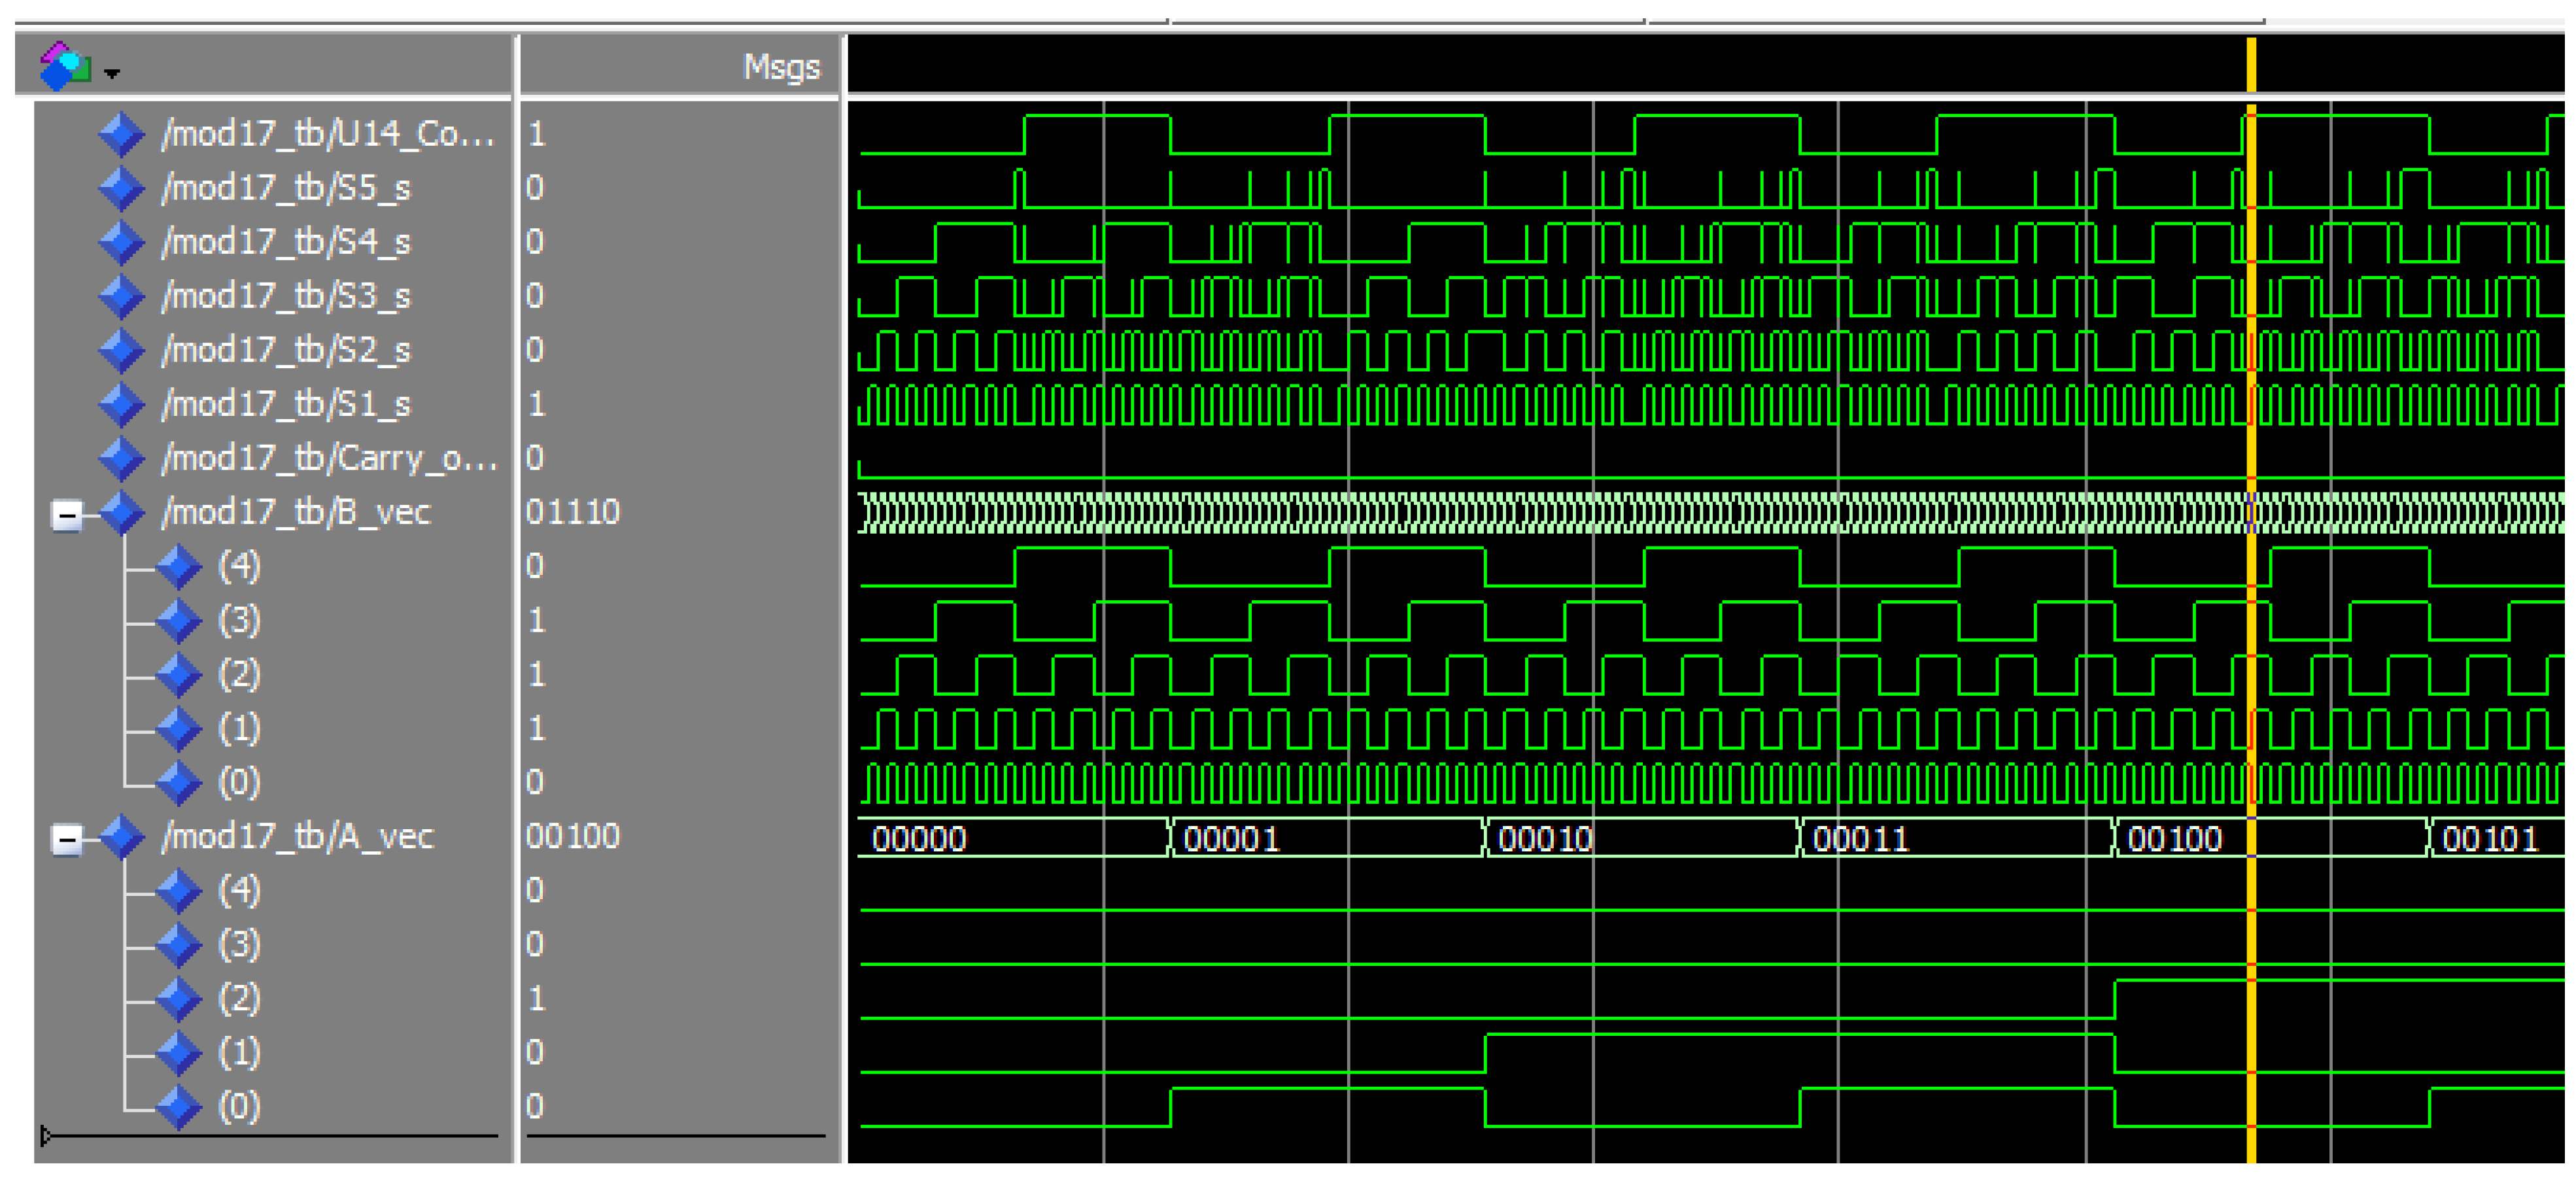Click the A_vec bus diamond icon
This screenshot has height=1181, width=2576.
pyautogui.click(x=122, y=837)
